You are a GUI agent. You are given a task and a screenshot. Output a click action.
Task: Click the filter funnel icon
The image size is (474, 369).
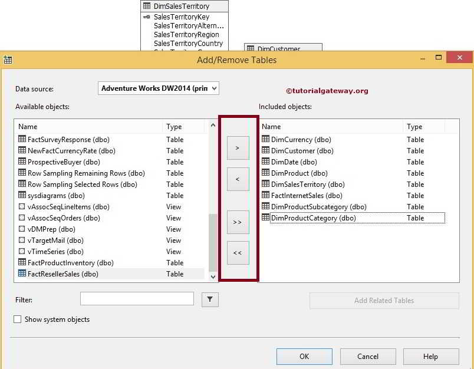click(210, 298)
